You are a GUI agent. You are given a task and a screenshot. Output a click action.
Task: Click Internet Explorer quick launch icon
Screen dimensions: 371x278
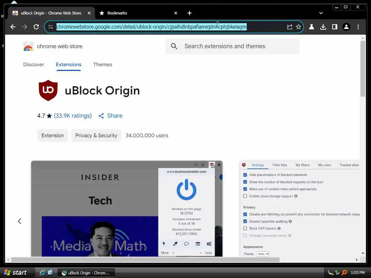42,273
